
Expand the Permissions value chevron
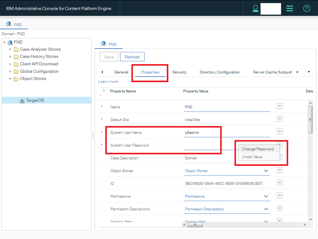pyautogui.click(x=266, y=196)
